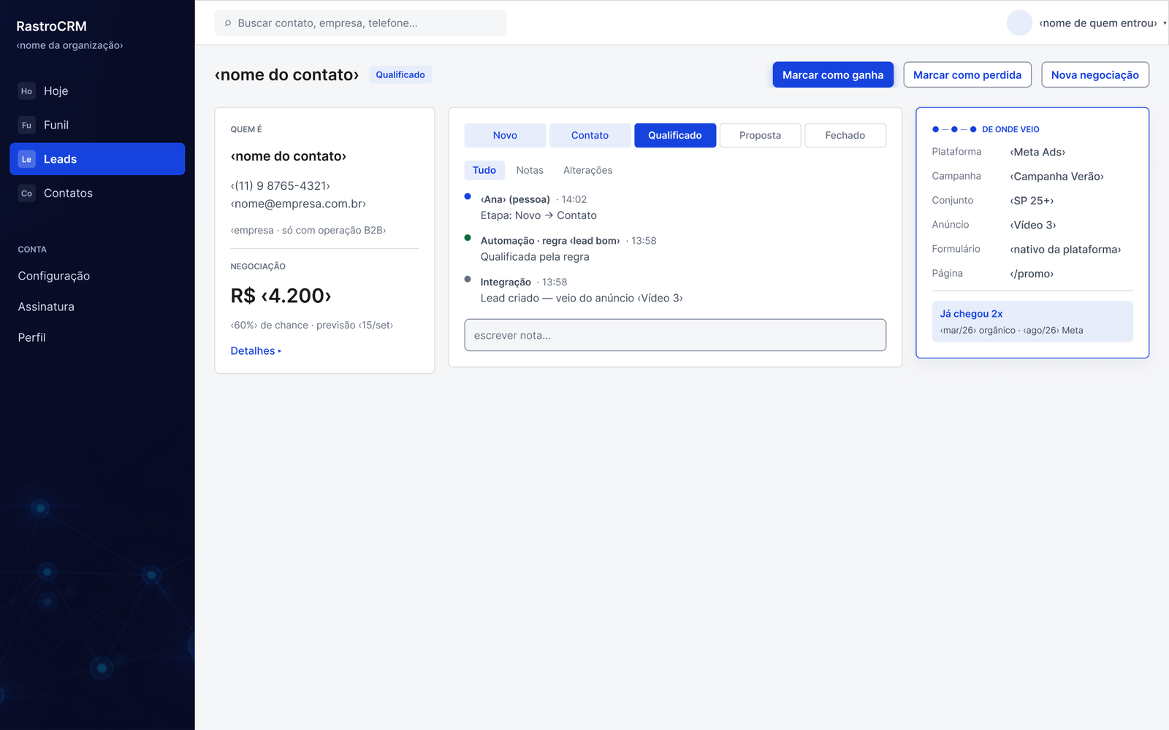Click the R$ 4.200 deal value
Viewport: 1169px width, 730px height.
(281, 296)
